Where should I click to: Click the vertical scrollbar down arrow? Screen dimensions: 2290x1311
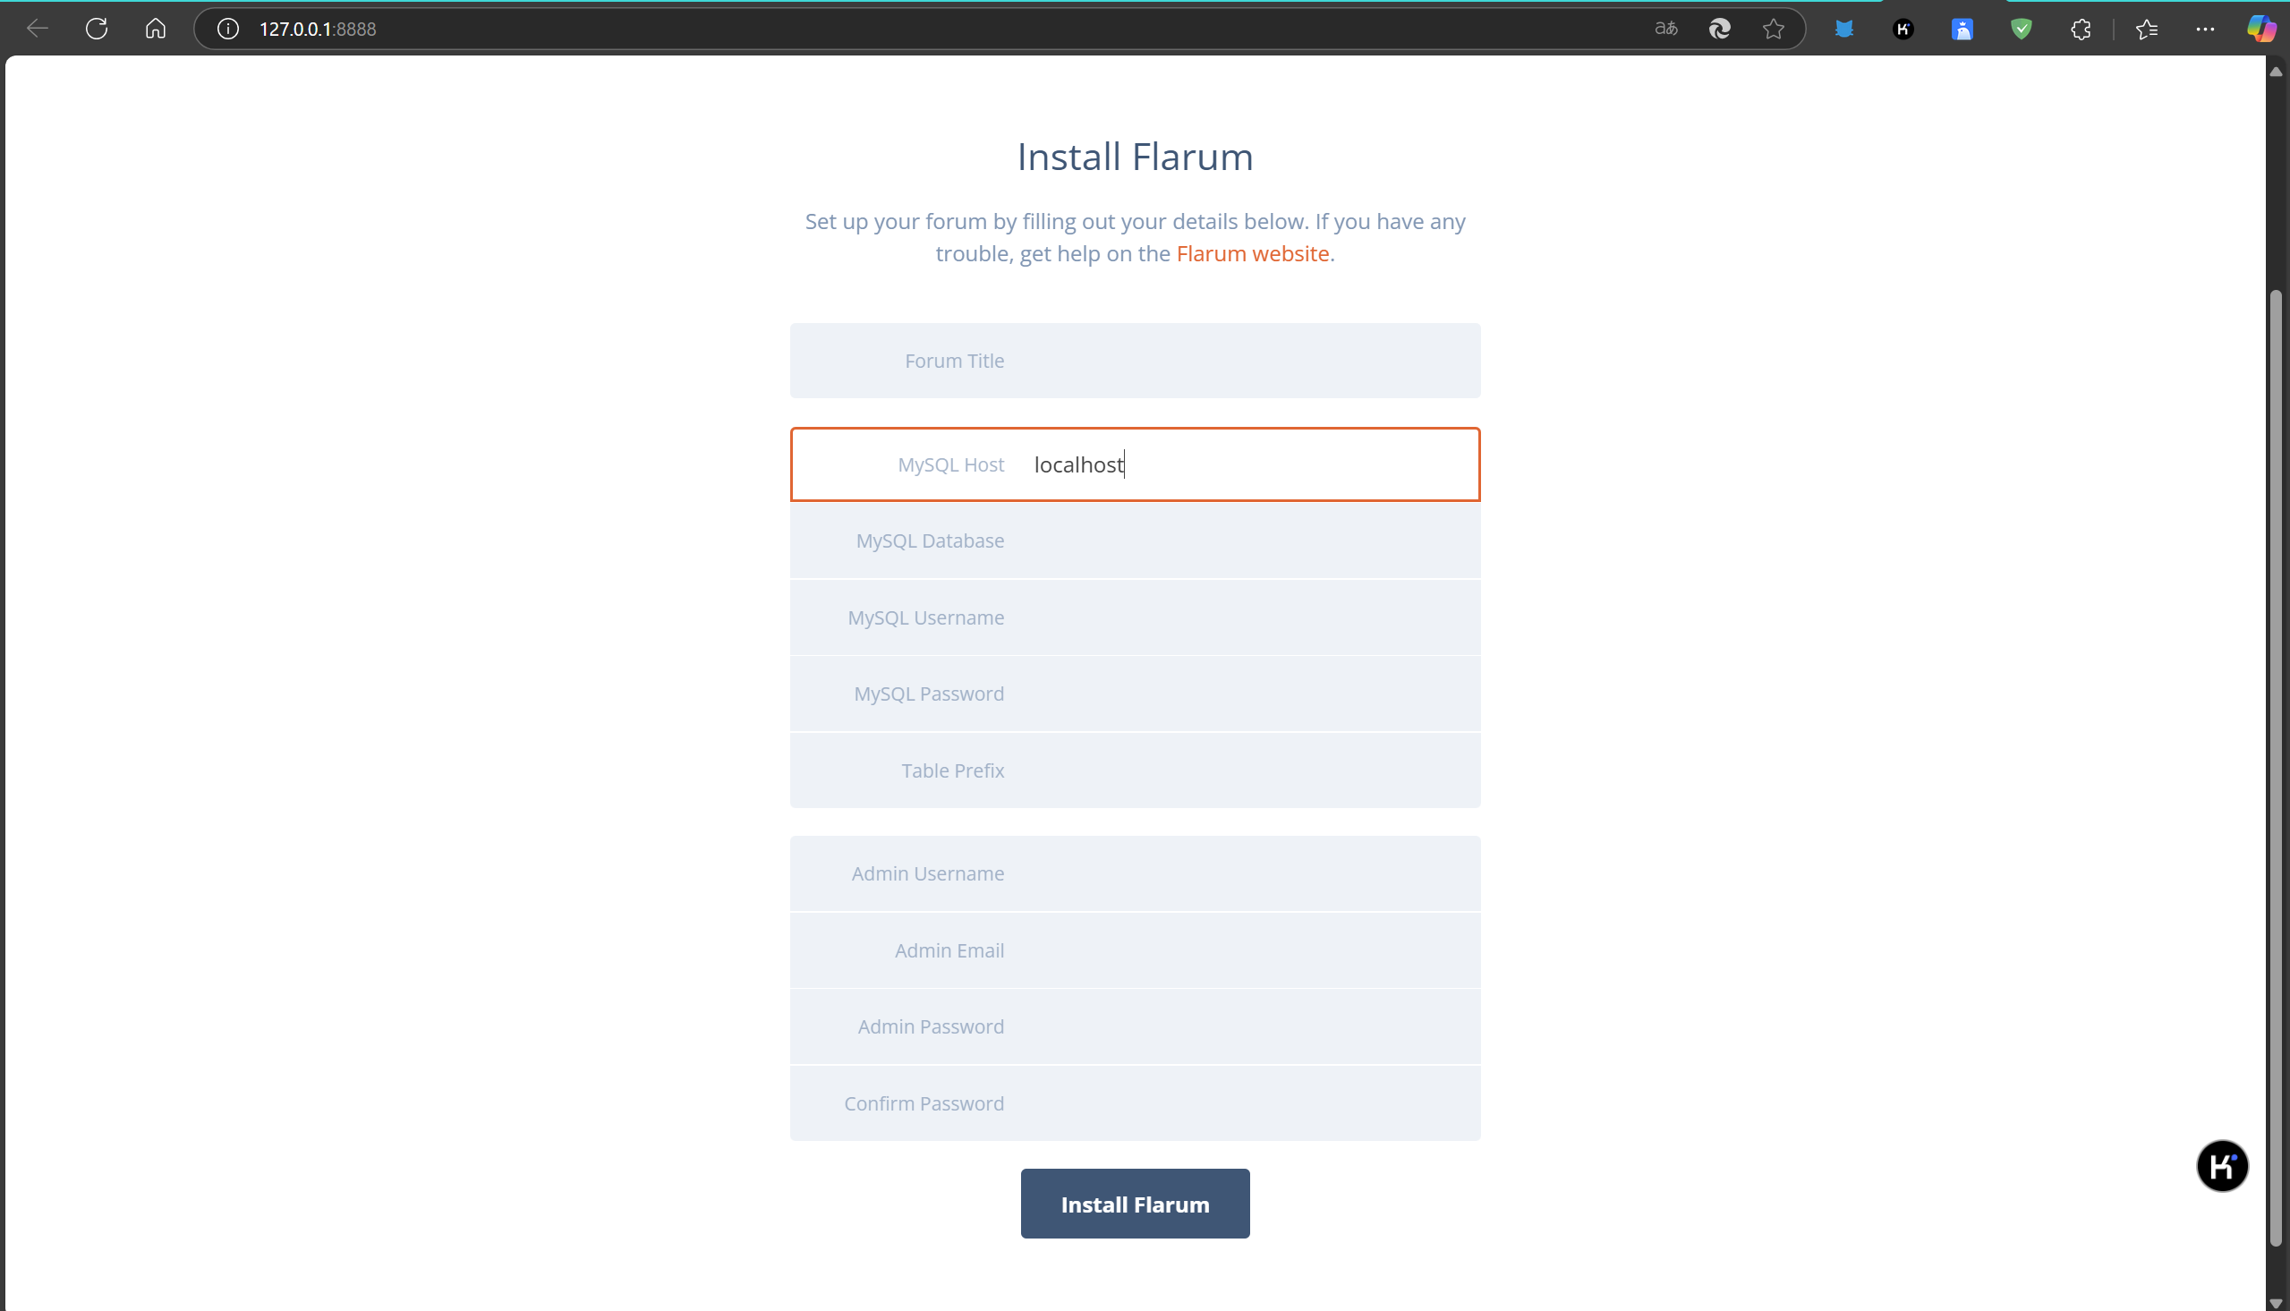pos(2276,1303)
